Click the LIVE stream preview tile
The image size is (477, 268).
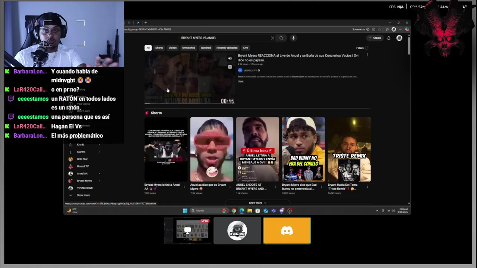pyautogui.click(x=188, y=231)
